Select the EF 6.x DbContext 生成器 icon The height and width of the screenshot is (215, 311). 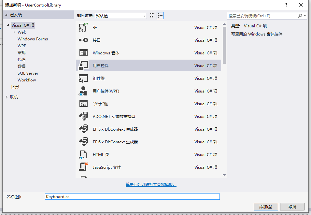tap(83, 142)
